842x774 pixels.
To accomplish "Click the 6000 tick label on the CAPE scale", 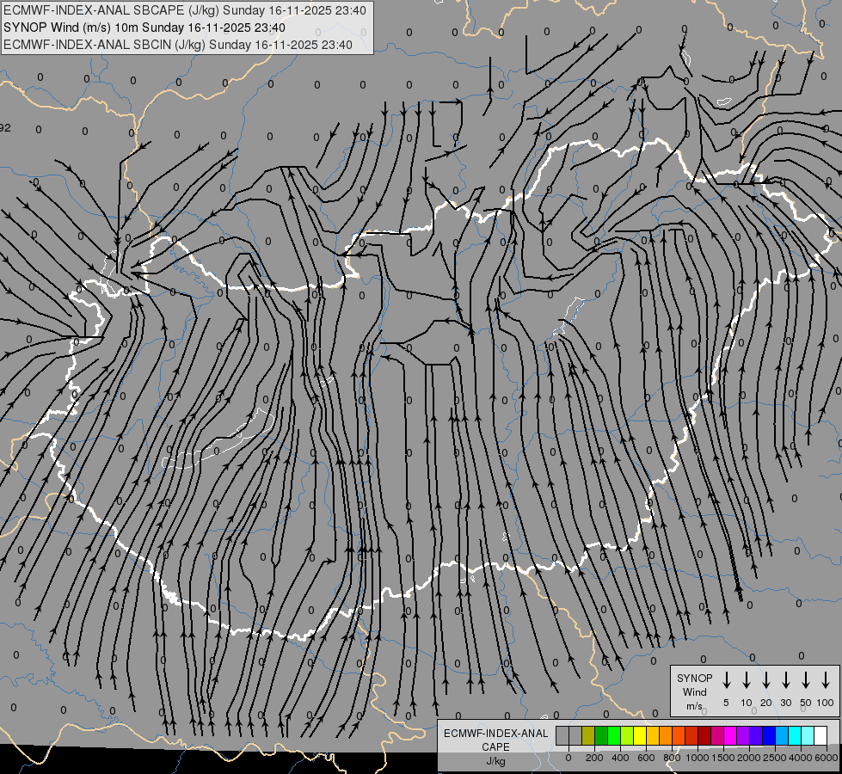I will click(x=826, y=758).
